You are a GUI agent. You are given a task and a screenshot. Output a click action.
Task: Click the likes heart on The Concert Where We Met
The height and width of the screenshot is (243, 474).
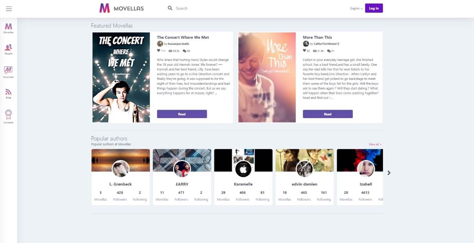(159, 51)
